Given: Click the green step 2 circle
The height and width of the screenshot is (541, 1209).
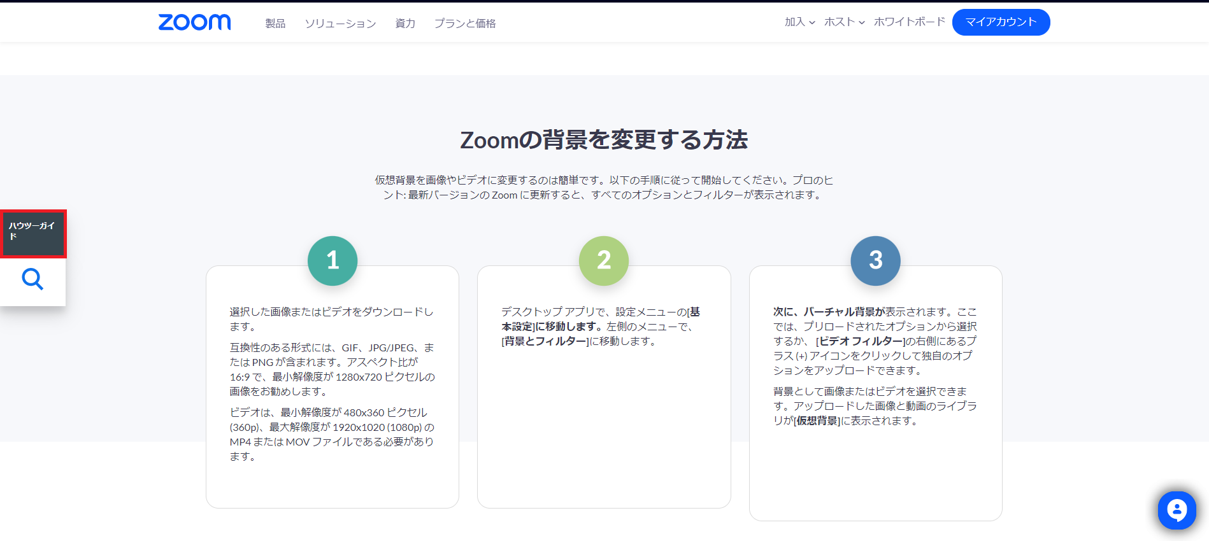Looking at the screenshot, I should click(604, 260).
